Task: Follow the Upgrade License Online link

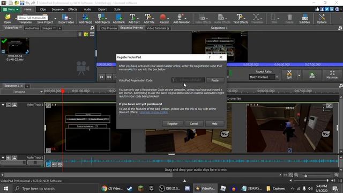Action: 154,112
